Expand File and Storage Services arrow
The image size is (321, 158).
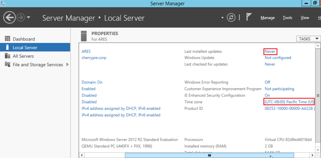pos(68,64)
